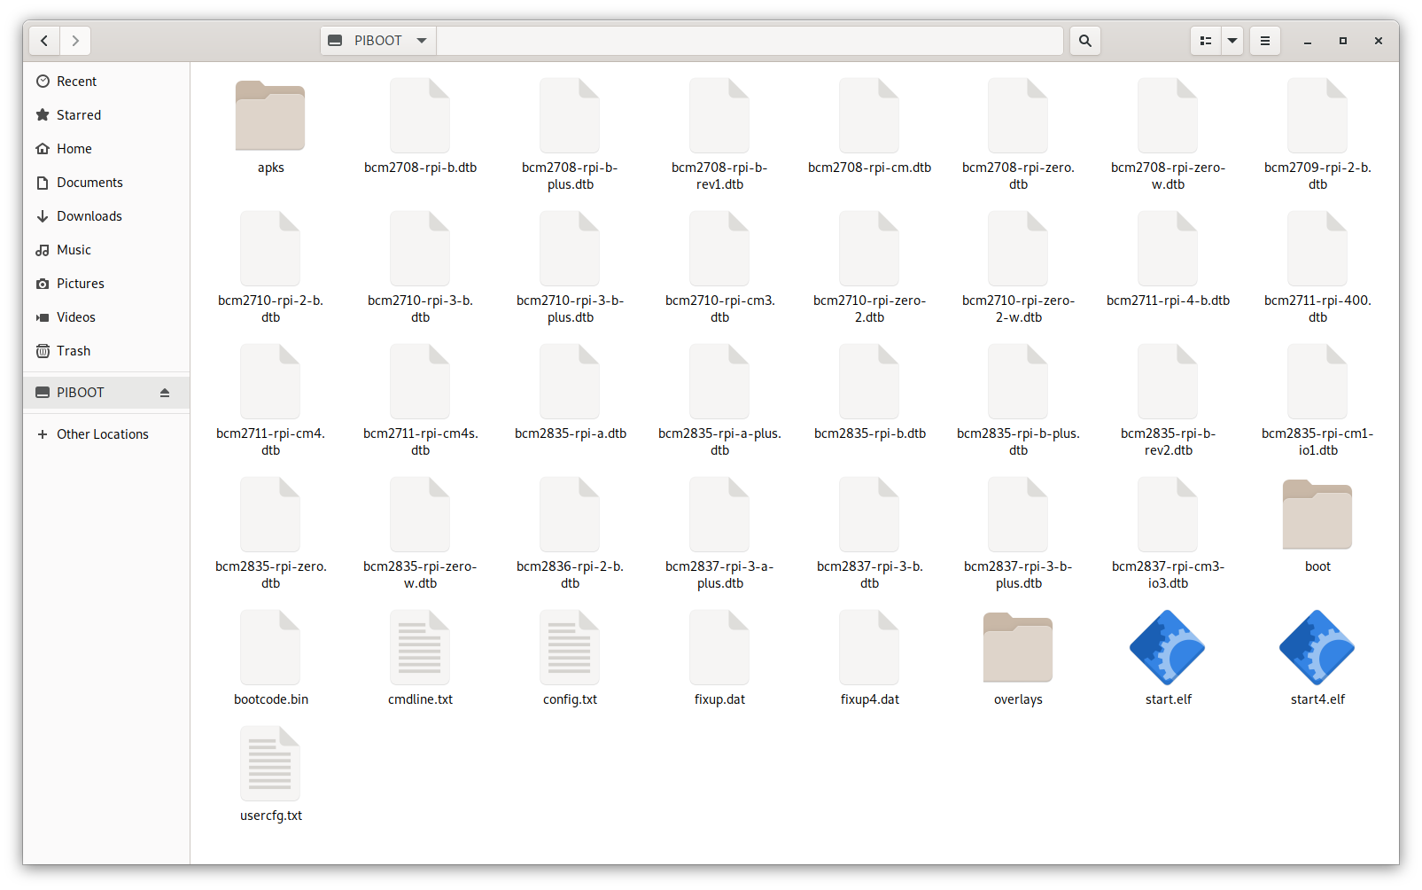Select the bcm2710-rpi-2-b.dtb file icon

[270, 248]
